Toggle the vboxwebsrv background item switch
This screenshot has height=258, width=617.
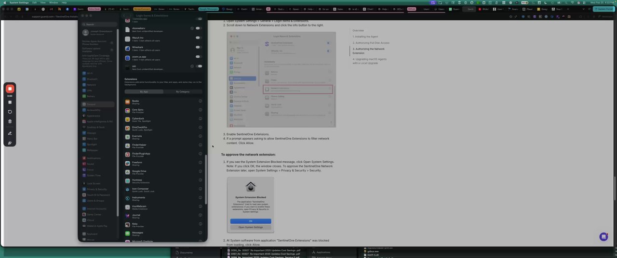click(198, 28)
